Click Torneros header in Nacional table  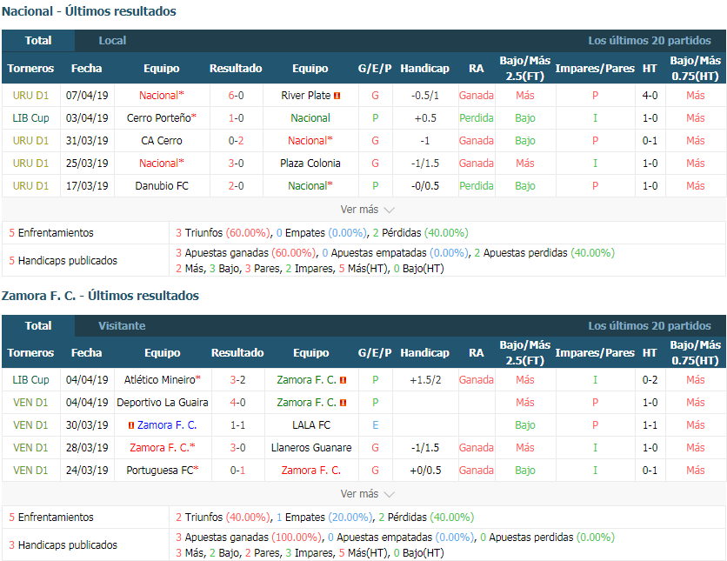click(30, 69)
